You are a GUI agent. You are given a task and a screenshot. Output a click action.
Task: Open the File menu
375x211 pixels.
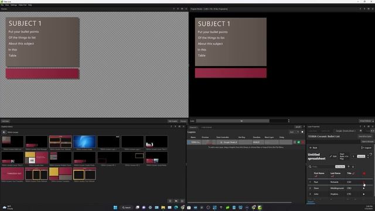click(x=2, y=5)
